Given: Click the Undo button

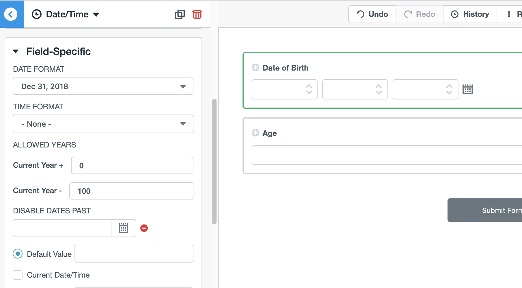Looking at the screenshot, I should pyautogui.click(x=372, y=14).
